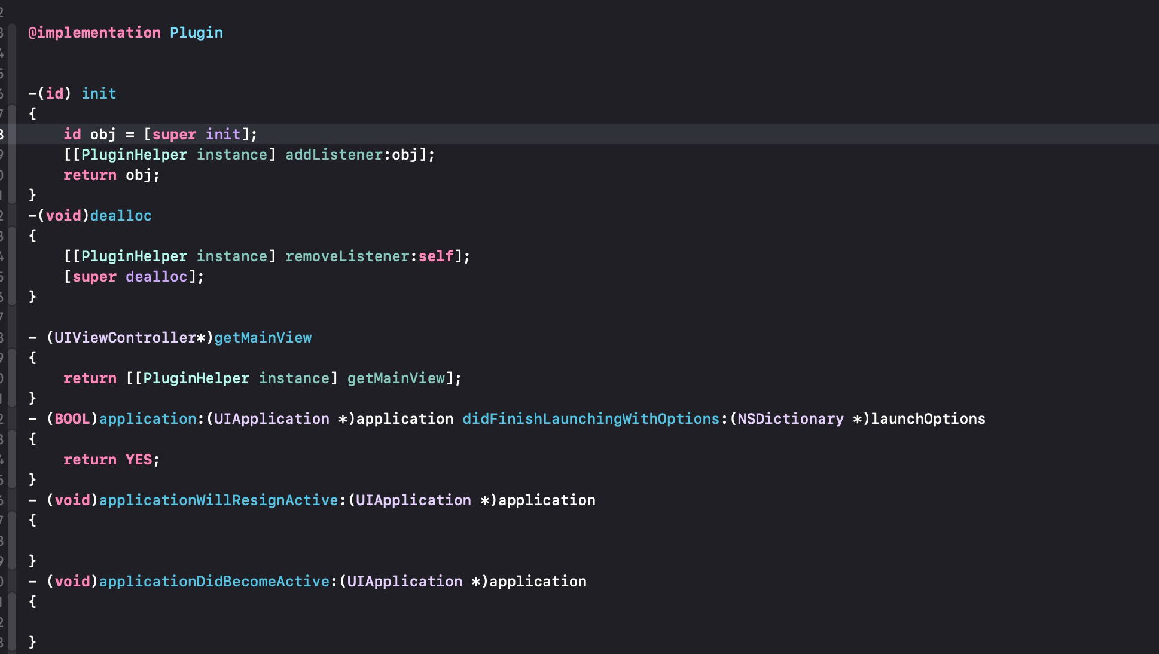The height and width of the screenshot is (654, 1159).
Task: Click the launchOptions parameter name
Action: point(928,419)
